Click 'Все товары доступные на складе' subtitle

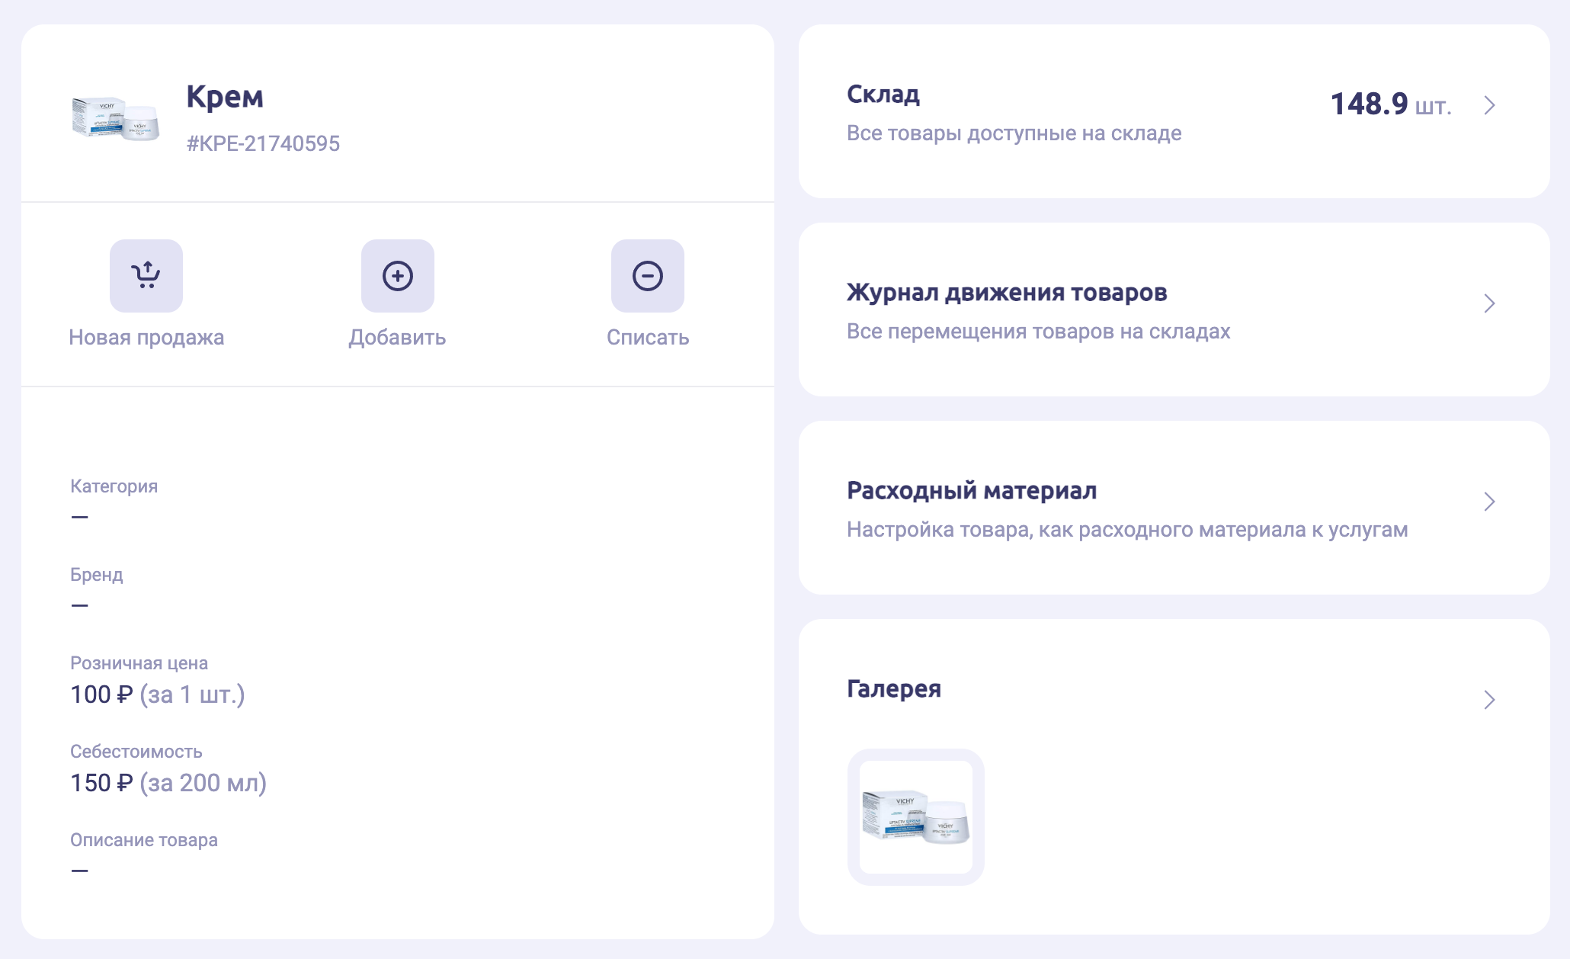pos(1014,133)
